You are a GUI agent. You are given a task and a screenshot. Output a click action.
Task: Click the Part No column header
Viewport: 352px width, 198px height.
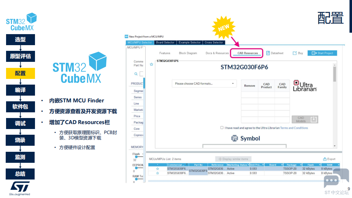(x=198, y=165)
